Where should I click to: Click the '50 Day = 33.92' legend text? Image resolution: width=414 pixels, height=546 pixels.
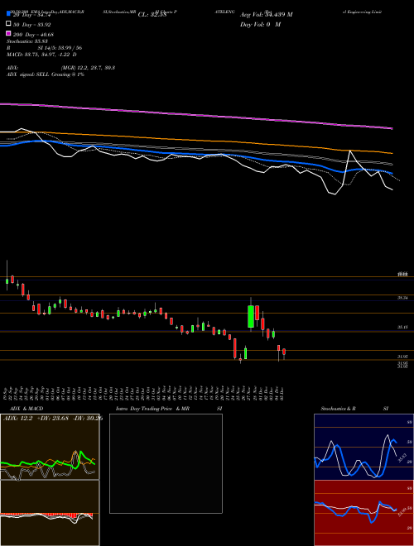tap(31, 25)
